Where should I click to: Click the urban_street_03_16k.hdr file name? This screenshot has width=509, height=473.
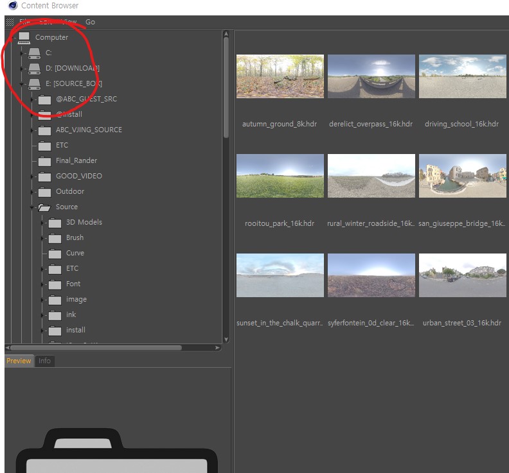pyautogui.click(x=462, y=323)
